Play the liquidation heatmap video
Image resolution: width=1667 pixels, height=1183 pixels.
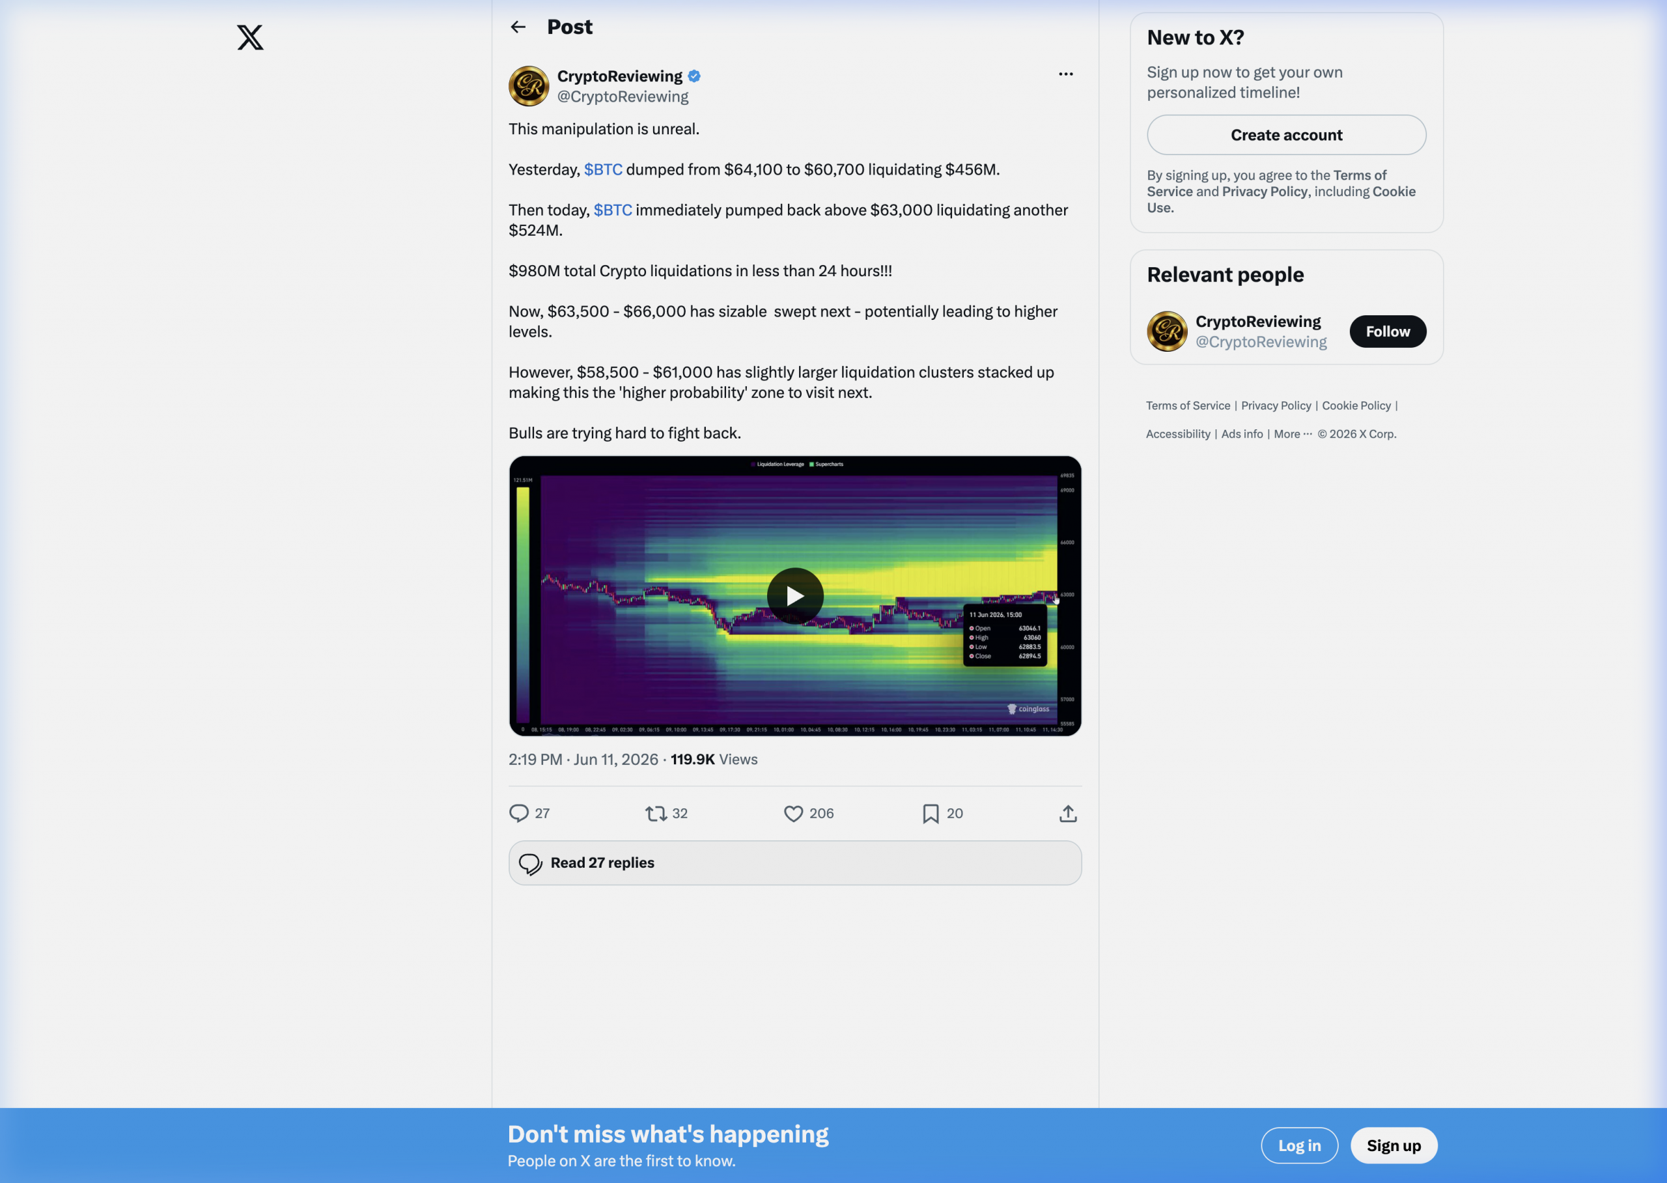[795, 596]
